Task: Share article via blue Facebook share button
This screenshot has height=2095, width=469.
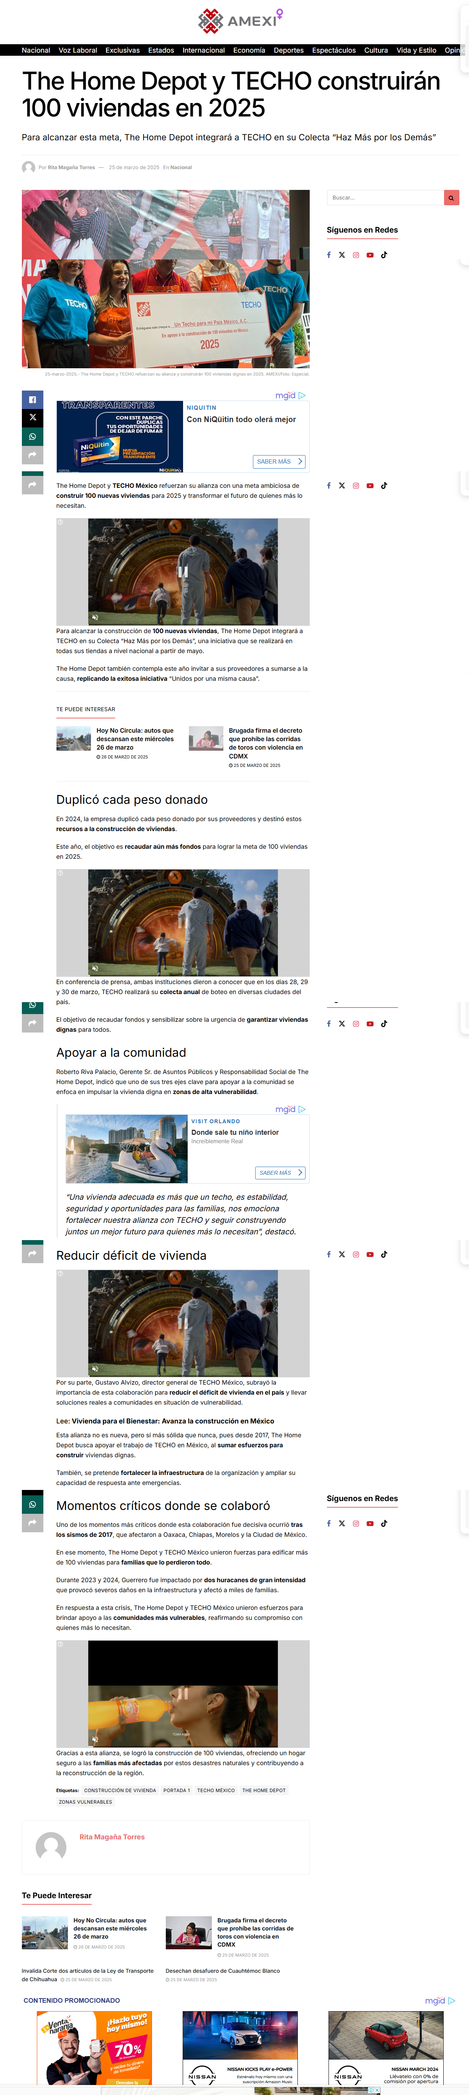Action: click(x=33, y=399)
